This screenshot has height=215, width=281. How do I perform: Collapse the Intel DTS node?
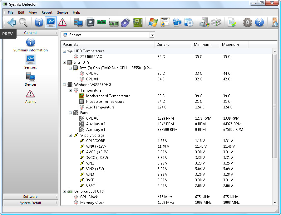click(65, 62)
